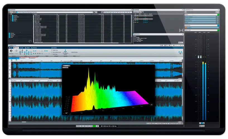Click the Forward arrow in the View ribbon
This screenshot has height=139, width=228.
16,51
